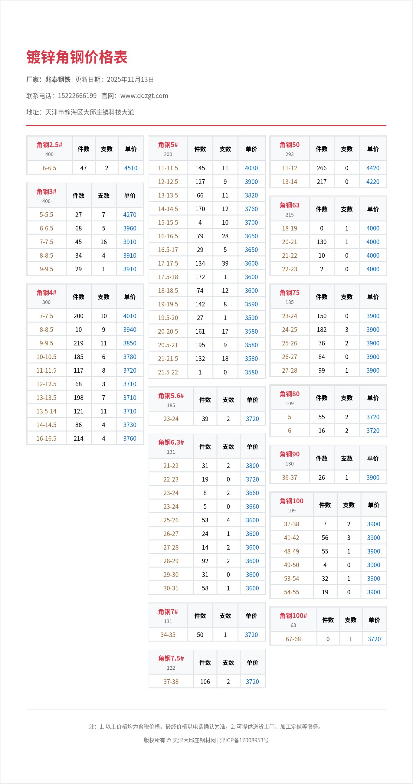
Task: Click spec 34-35 in 角钢7# table
Action: click(168, 635)
